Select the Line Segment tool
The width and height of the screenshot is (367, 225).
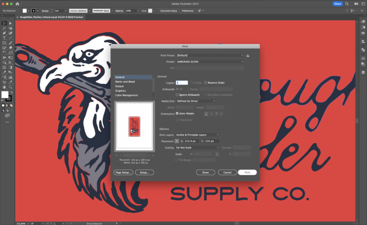(x=11, y=38)
